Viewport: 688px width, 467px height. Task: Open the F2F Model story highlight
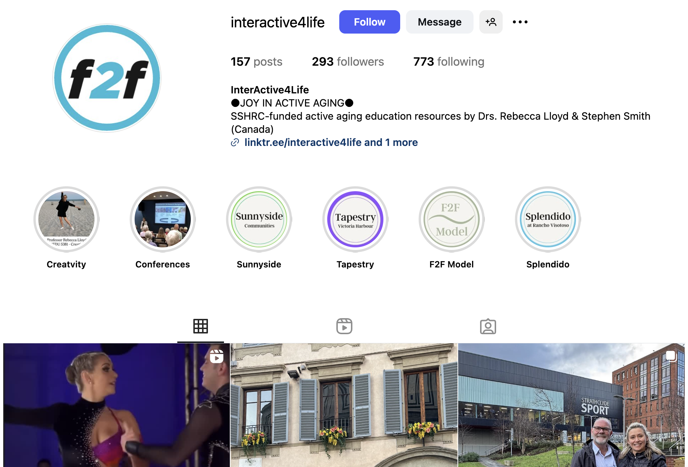[452, 219]
